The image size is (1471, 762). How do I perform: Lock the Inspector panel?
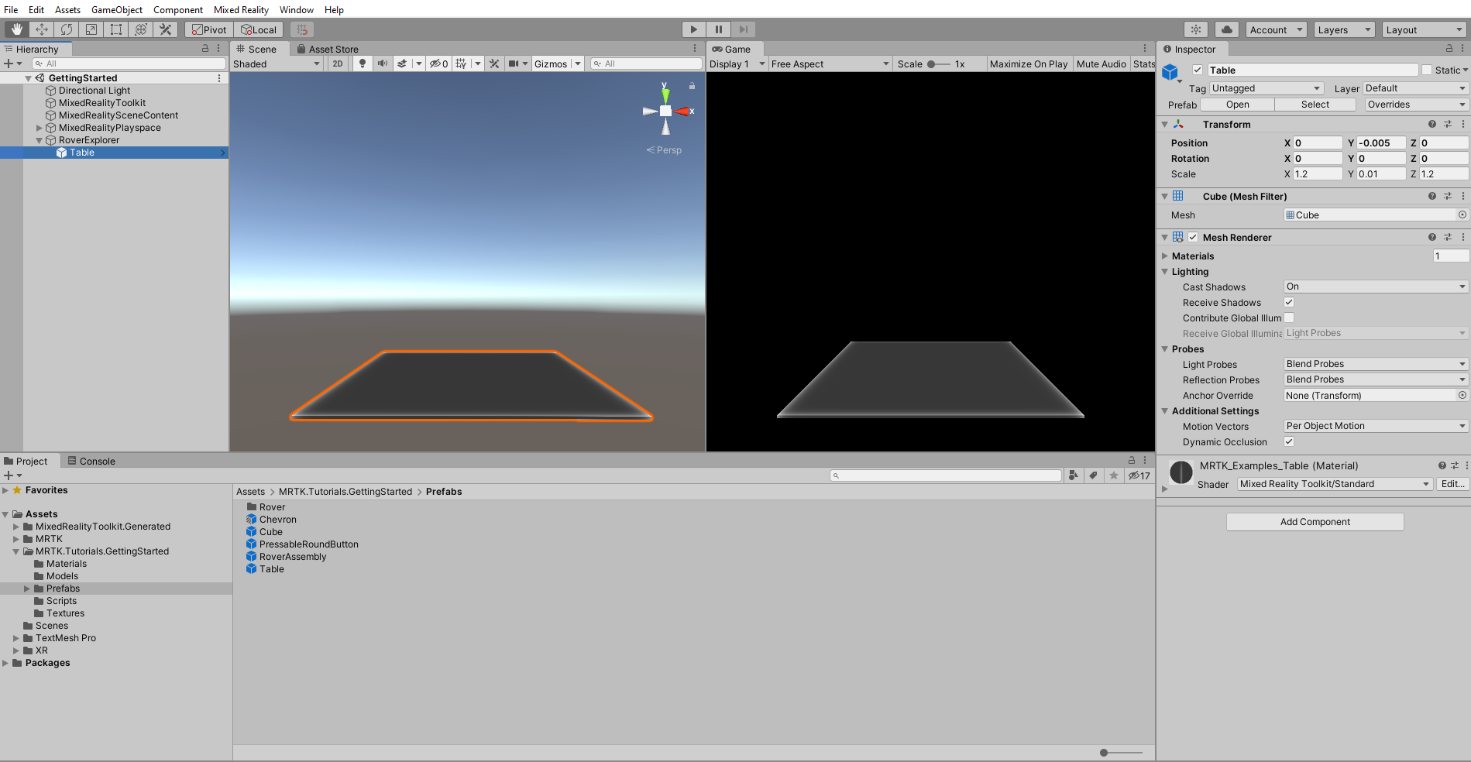1449,48
